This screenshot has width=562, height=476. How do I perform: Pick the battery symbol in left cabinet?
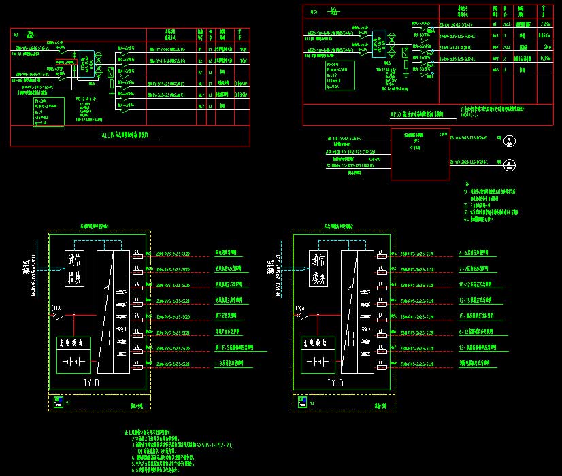(74, 362)
